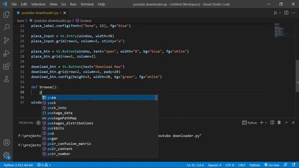Close the terminal panel

(x=293, y=123)
